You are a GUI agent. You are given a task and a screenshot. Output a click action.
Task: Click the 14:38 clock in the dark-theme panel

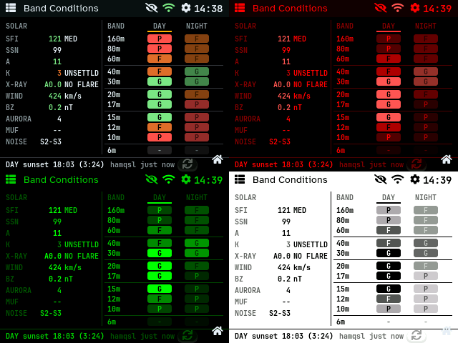[208, 9]
